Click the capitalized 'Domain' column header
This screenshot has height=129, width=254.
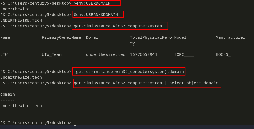click(x=93, y=37)
